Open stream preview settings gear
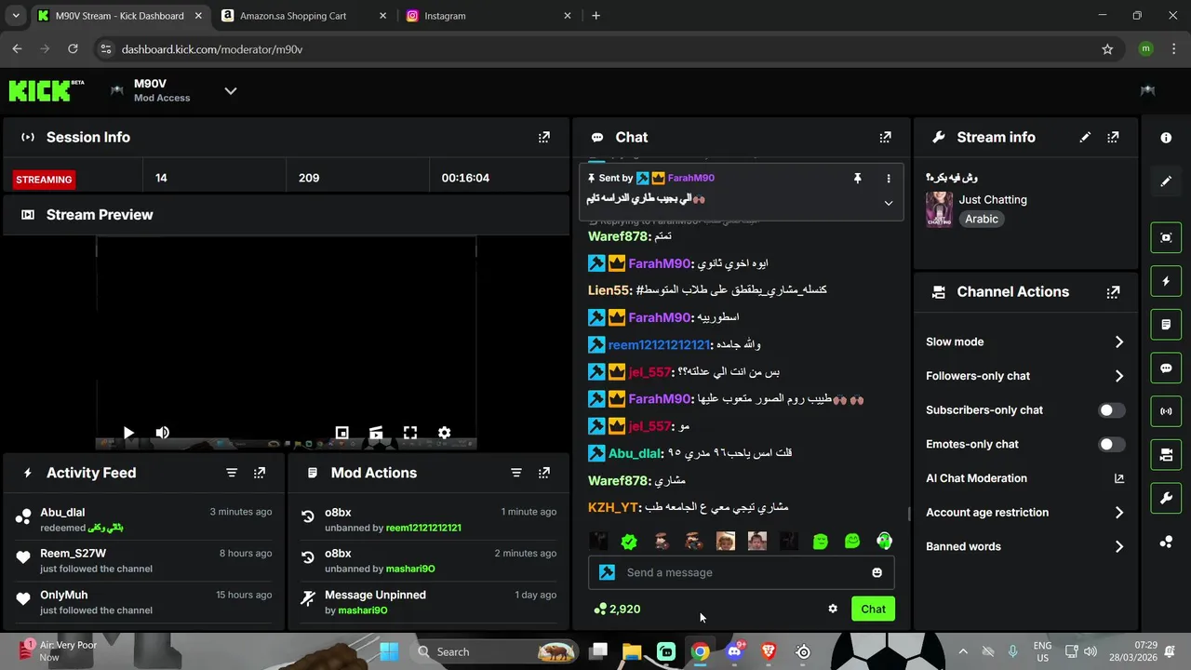Image resolution: width=1191 pixels, height=670 pixels. [445, 433]
